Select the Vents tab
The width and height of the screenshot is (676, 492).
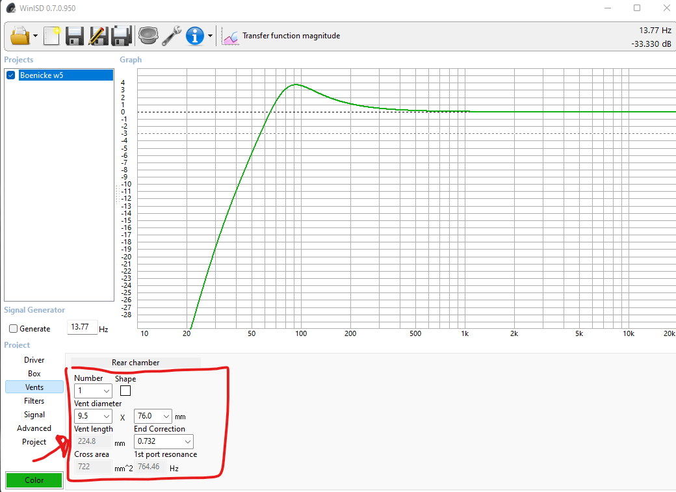pos(34,387)
